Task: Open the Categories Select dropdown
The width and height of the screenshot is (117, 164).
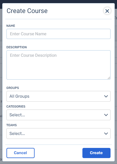Action: point(58,115)
